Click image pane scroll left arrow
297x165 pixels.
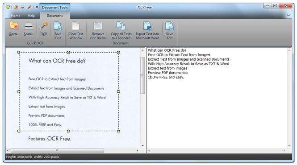pyautogui.click(x=8, y=150)
